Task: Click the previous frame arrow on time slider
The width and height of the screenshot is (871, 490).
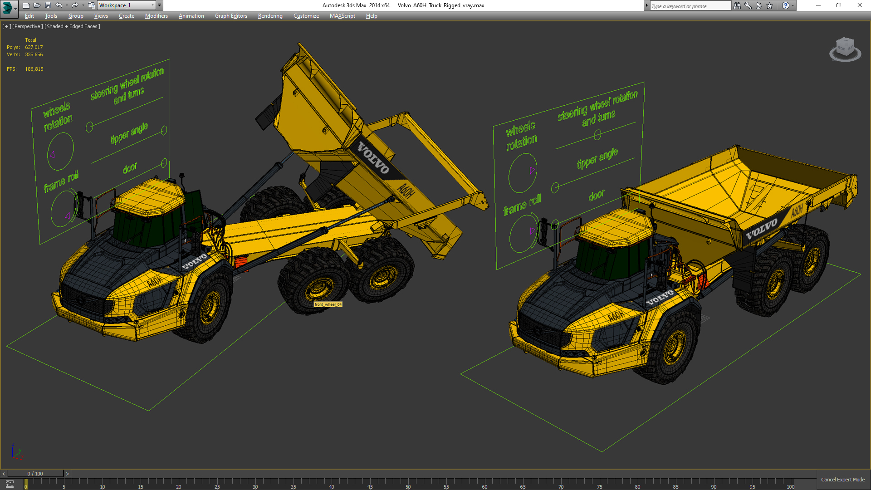Action: point(4,474)
